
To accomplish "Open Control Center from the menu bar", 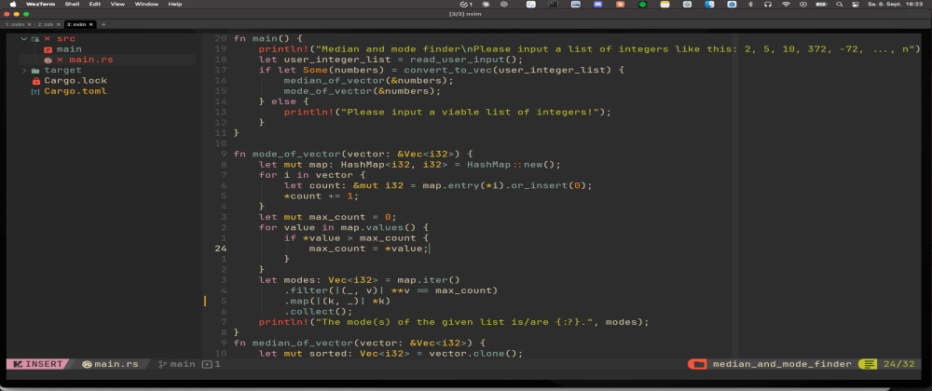I will [x=856, y=4].
